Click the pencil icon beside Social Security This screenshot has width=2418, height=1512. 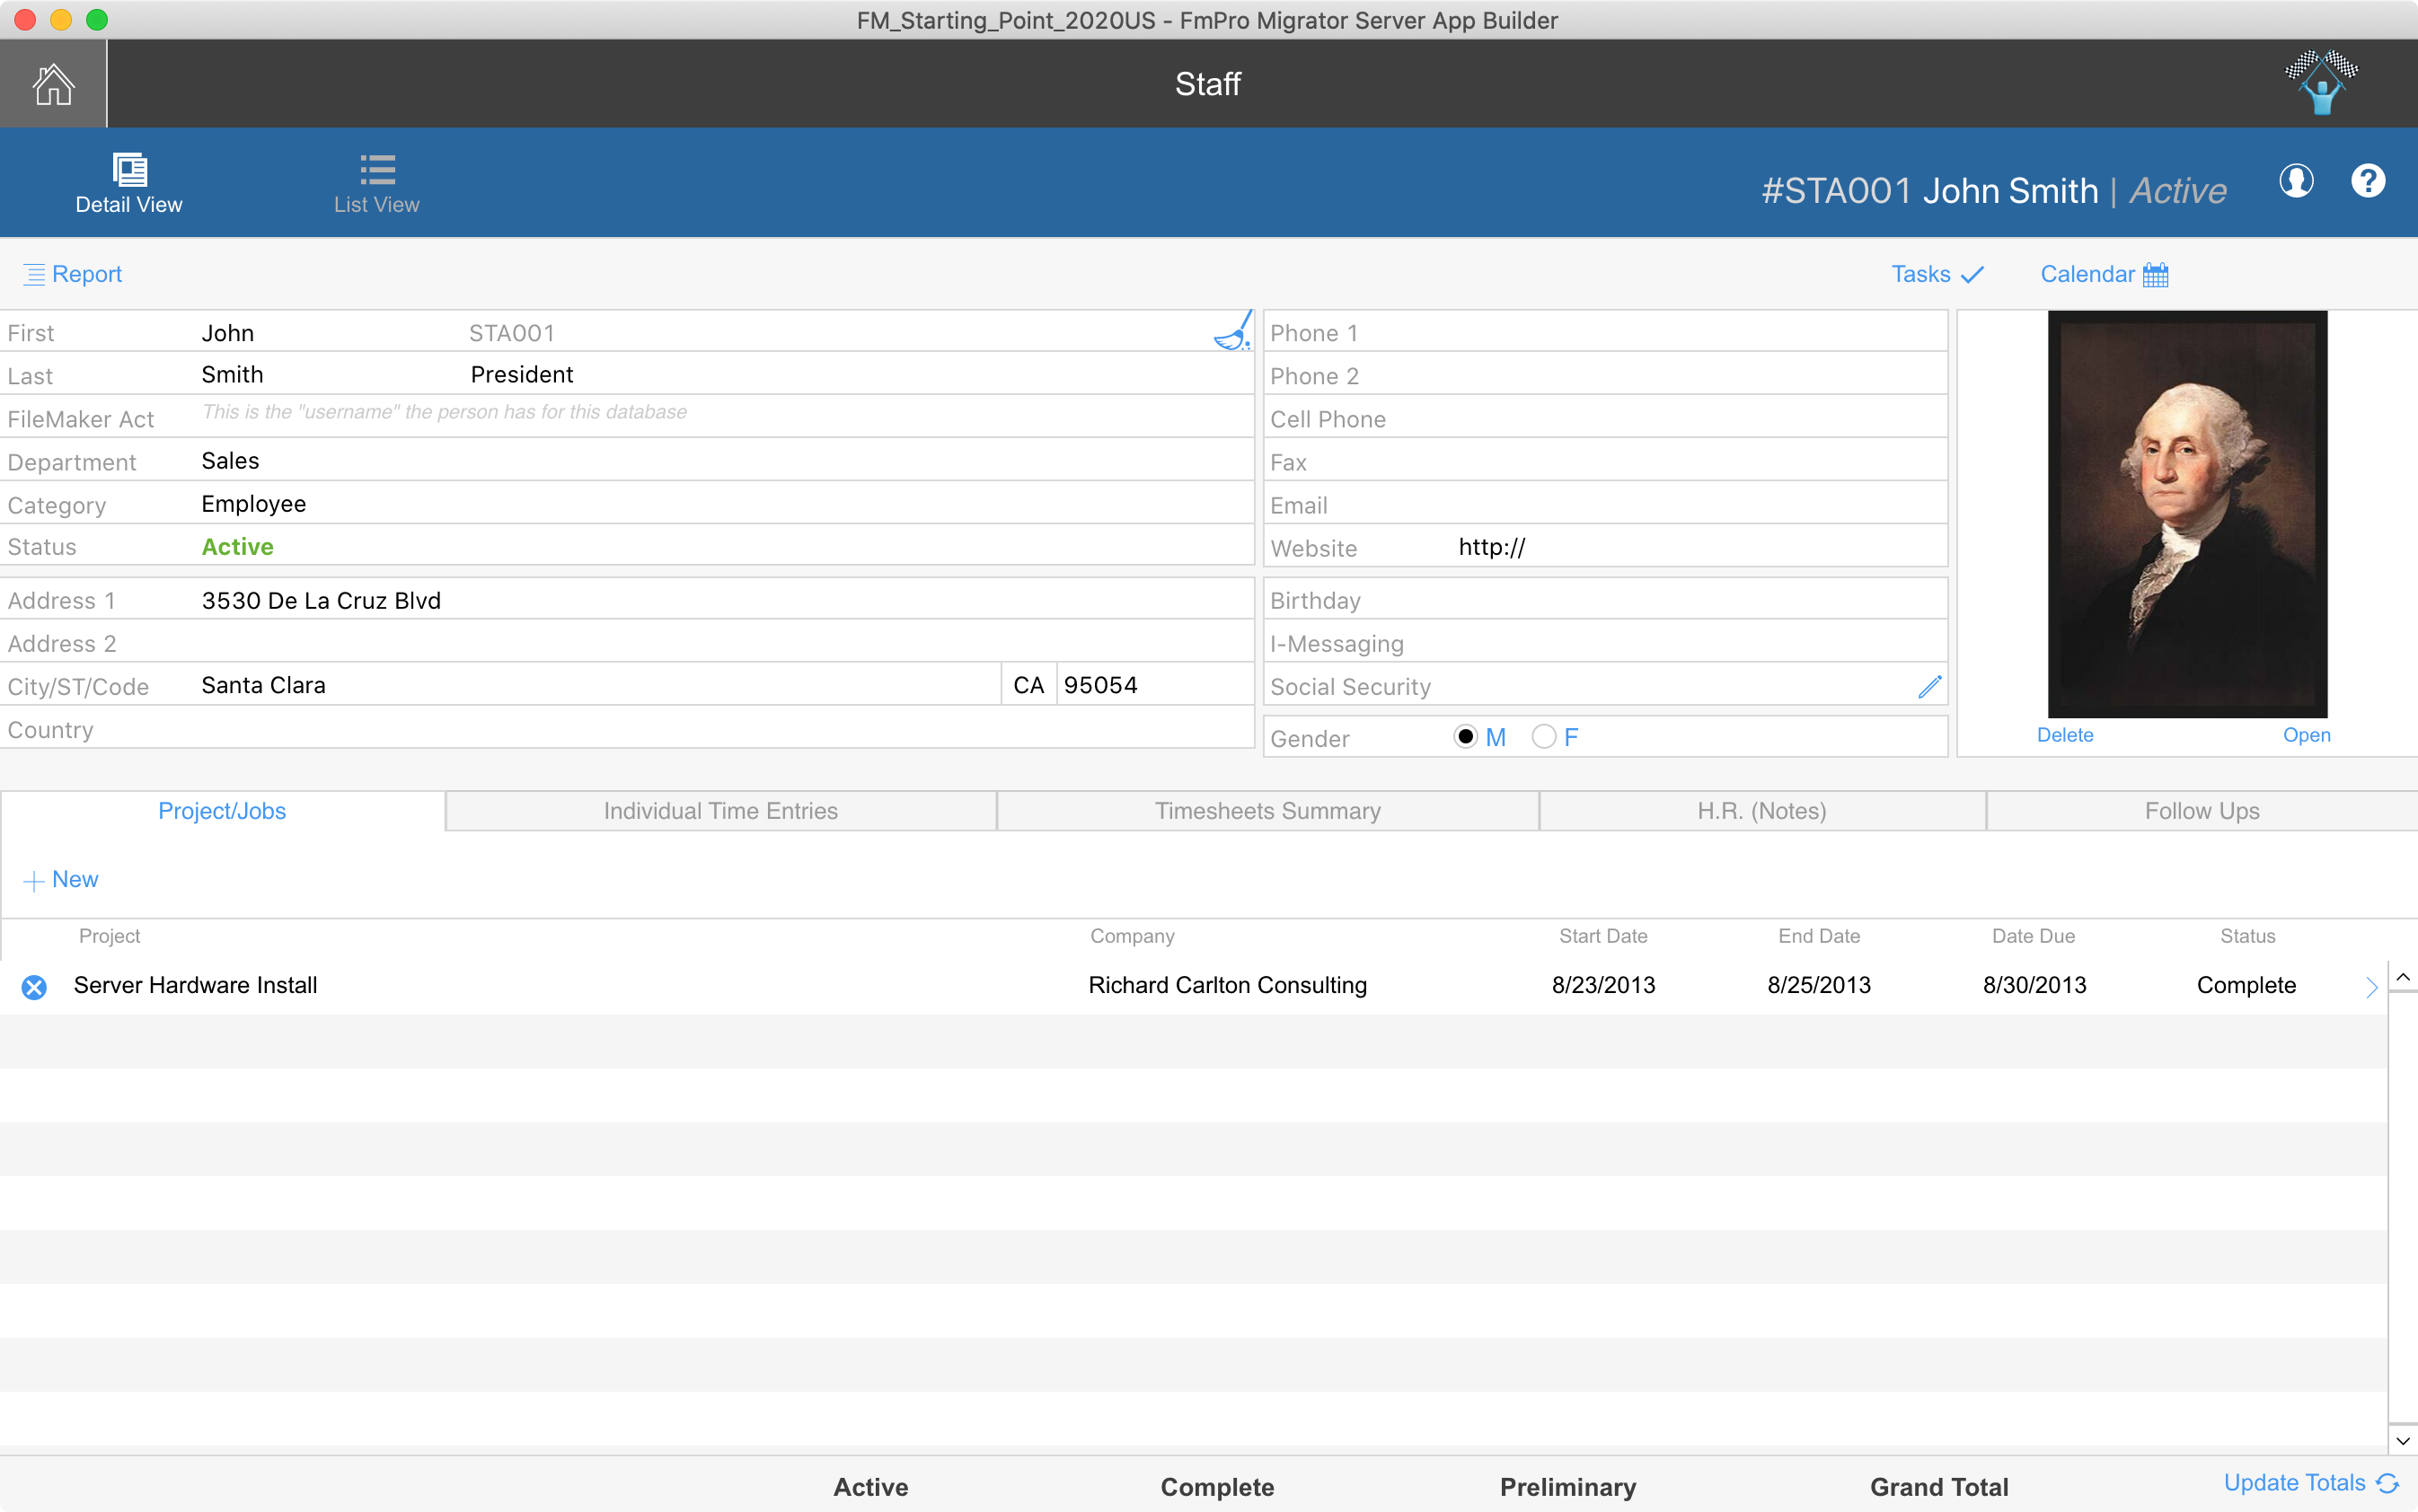pos(1929,686)
